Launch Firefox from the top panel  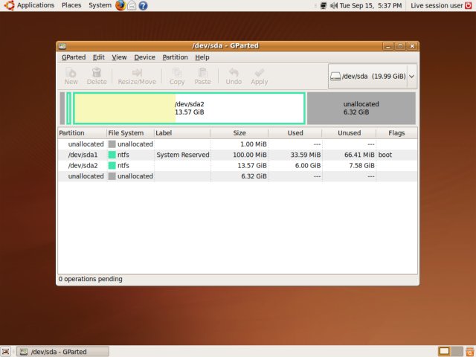(120, 5)
